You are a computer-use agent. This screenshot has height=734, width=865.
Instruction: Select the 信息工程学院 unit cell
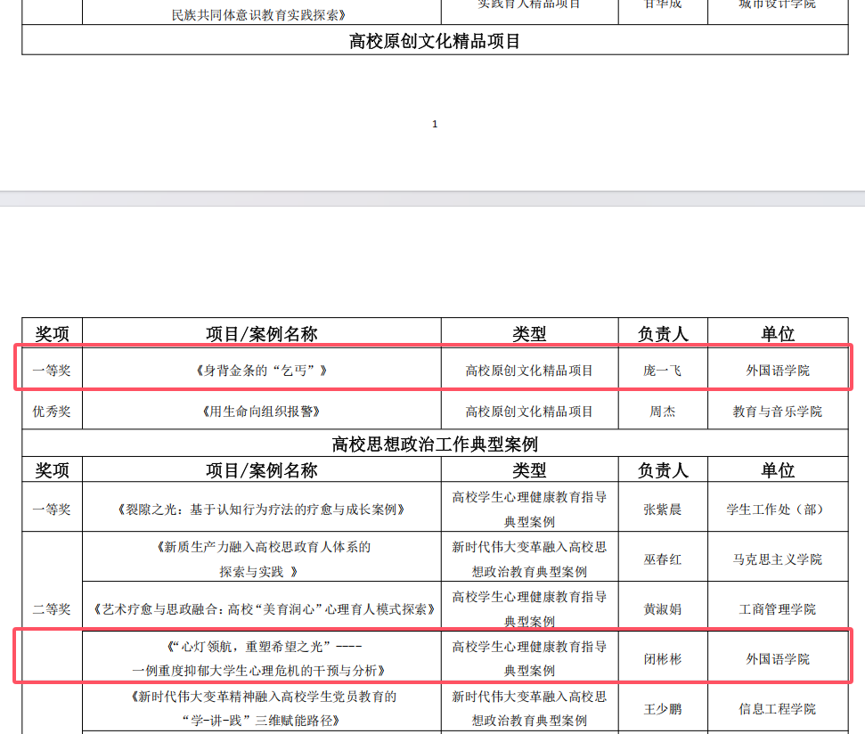[x=777, y=709]
